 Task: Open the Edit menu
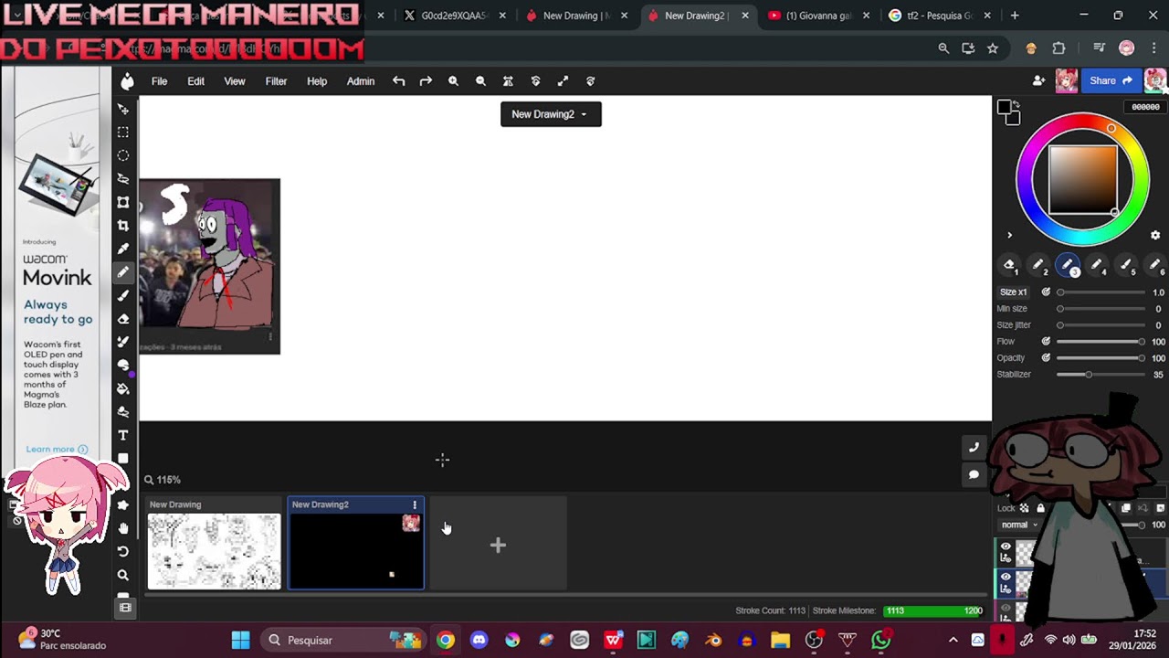[x=195, y=81]
